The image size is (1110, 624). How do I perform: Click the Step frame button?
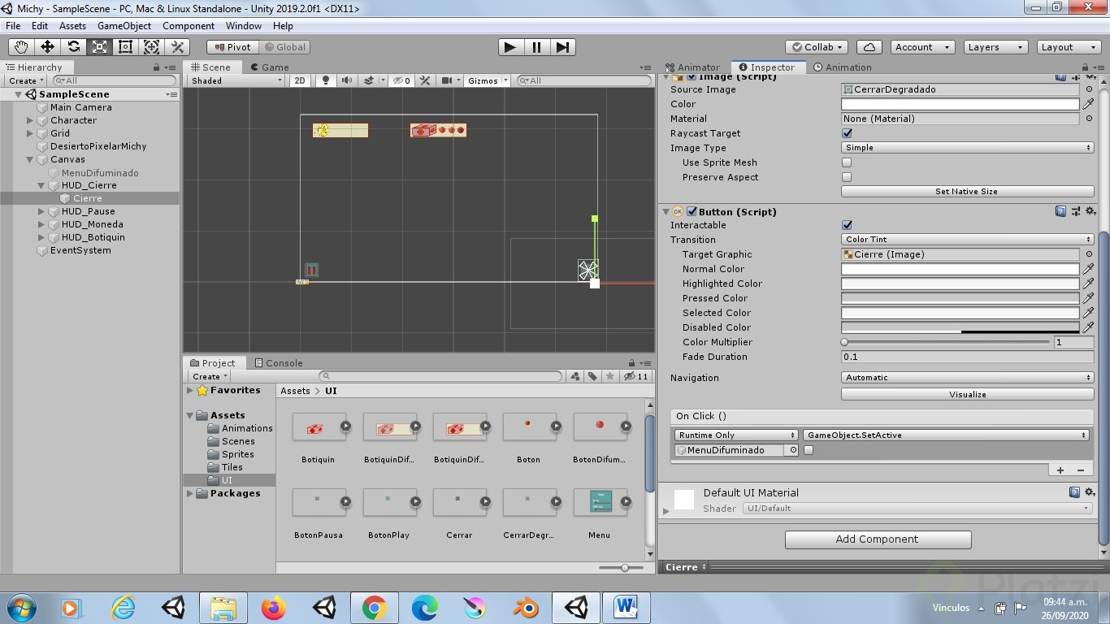(x=562, y=47)
